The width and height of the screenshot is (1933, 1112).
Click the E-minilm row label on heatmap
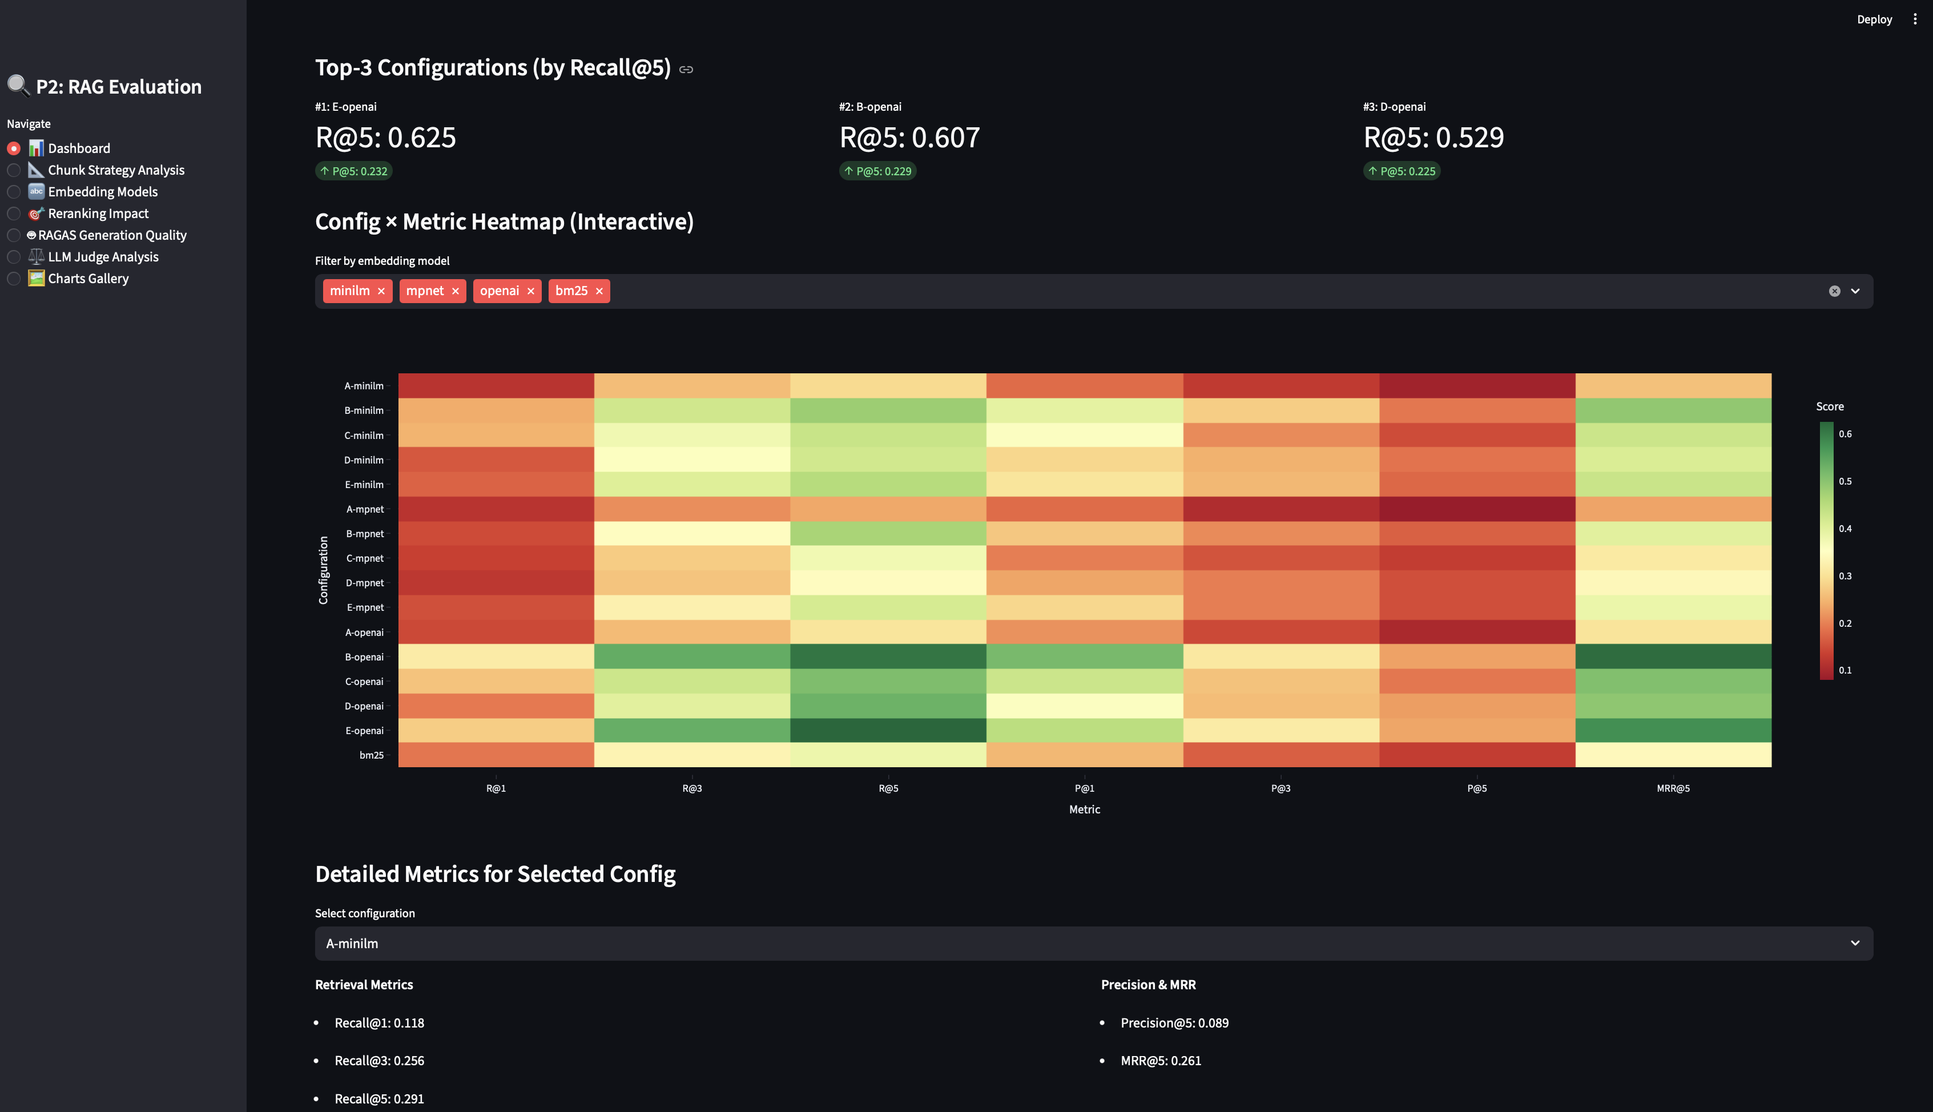pyautogui.click(x=364, y=484)
